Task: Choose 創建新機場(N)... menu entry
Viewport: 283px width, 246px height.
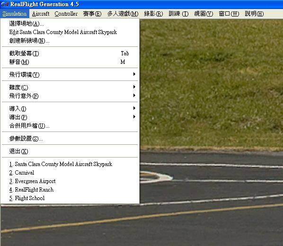Action: [x=70, y=40]
